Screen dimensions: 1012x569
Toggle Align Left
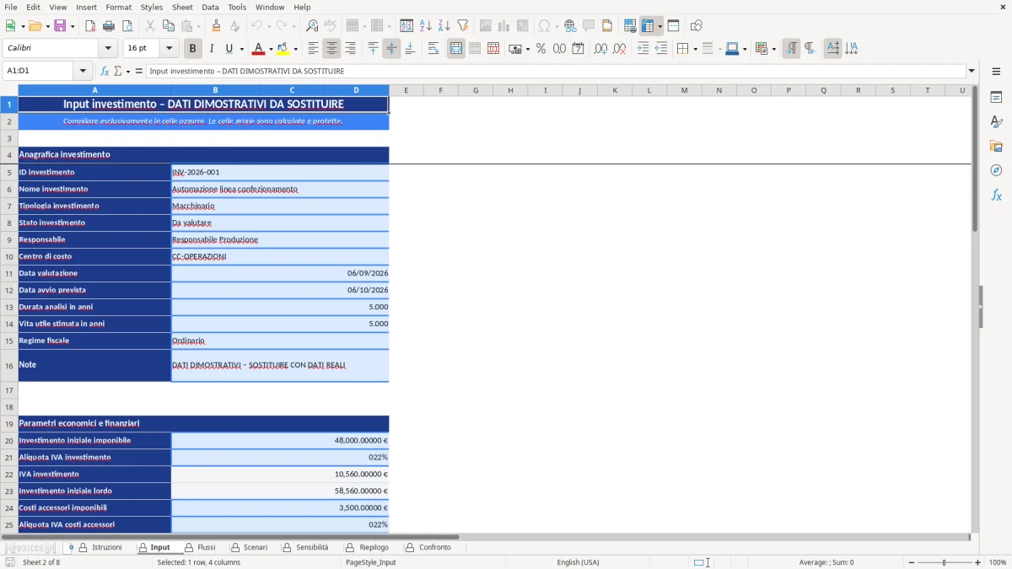(x=314, y=49)
